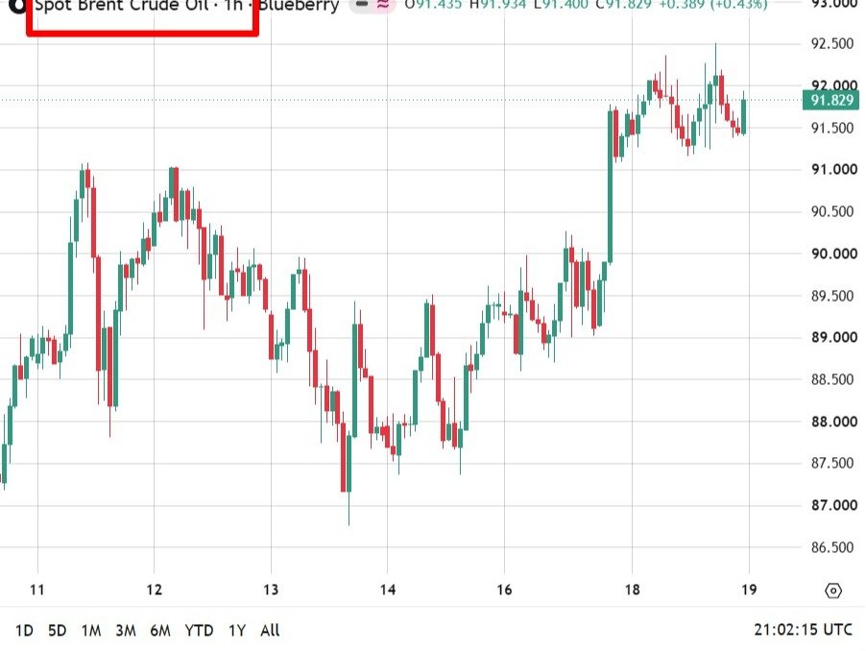Choose the 6M time range
The image size is (866, 651).
[x=160, y=631]
